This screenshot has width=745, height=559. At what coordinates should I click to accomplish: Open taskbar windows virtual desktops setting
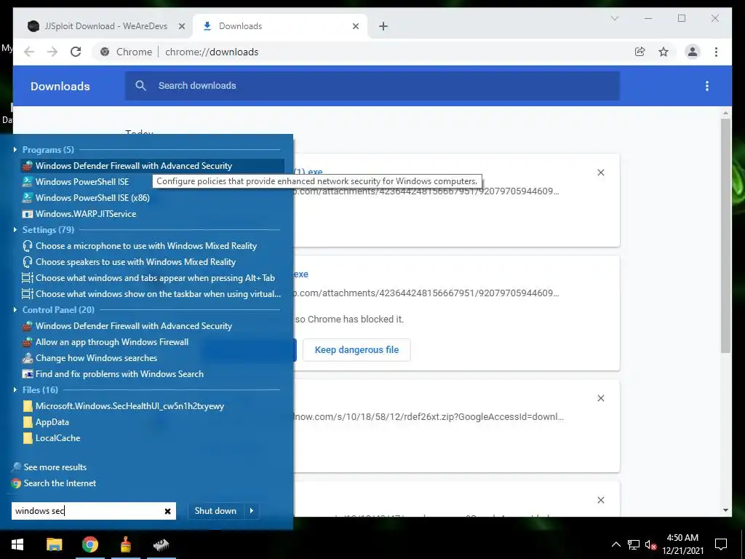coord(158,294)
